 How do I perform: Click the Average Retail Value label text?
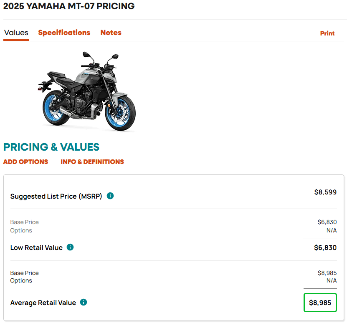[x=43, y=303]
